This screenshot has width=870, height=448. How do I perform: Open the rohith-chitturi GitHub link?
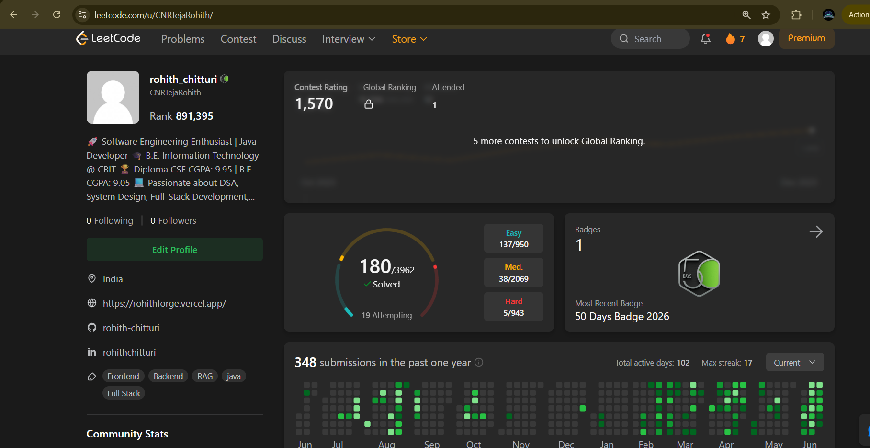click(x=131, y=328)
